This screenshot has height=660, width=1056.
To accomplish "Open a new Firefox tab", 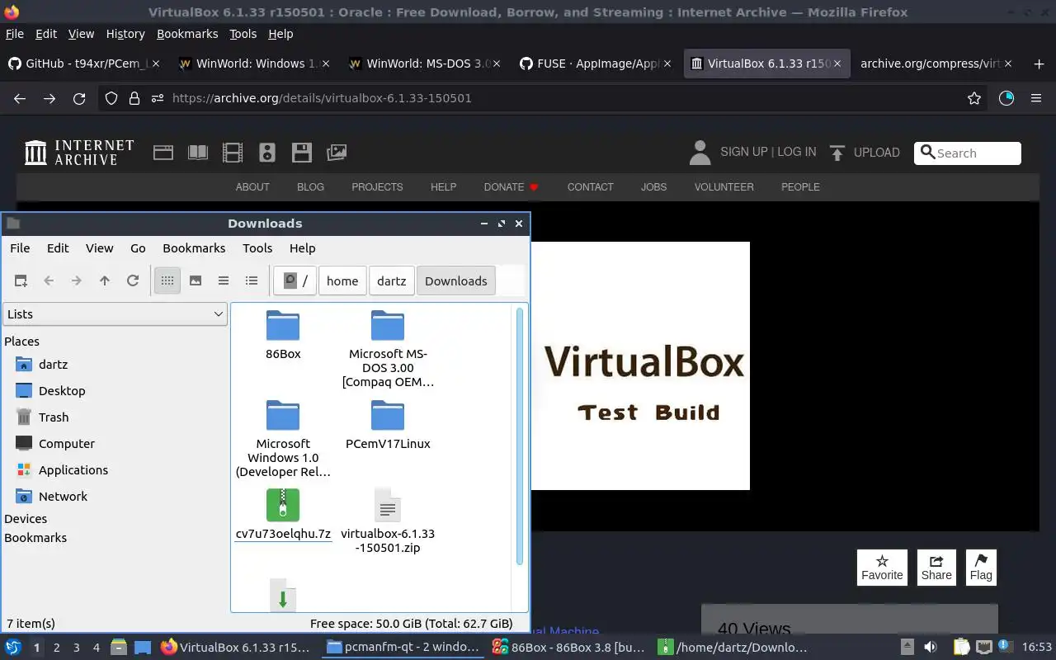I will 1039,64.
